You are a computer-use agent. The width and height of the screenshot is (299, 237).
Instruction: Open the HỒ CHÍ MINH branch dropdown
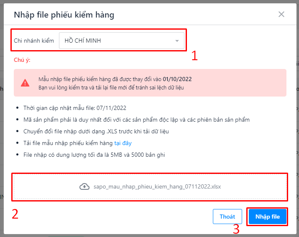117,41
